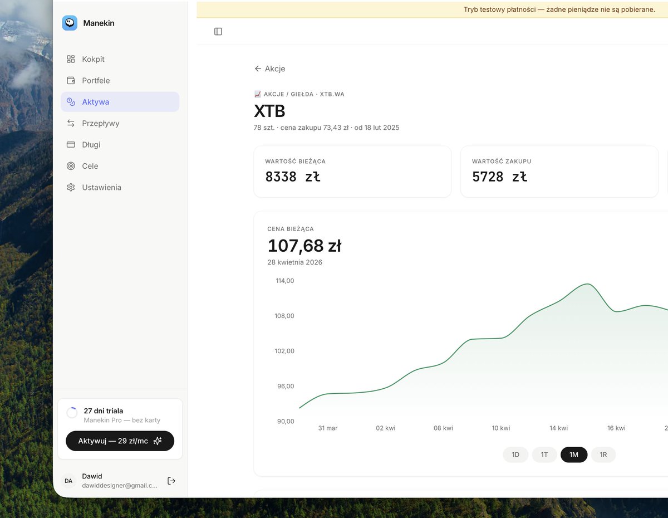Select the 1D chart range
Viewport: 668px width, 518px height.
[515, 455]
